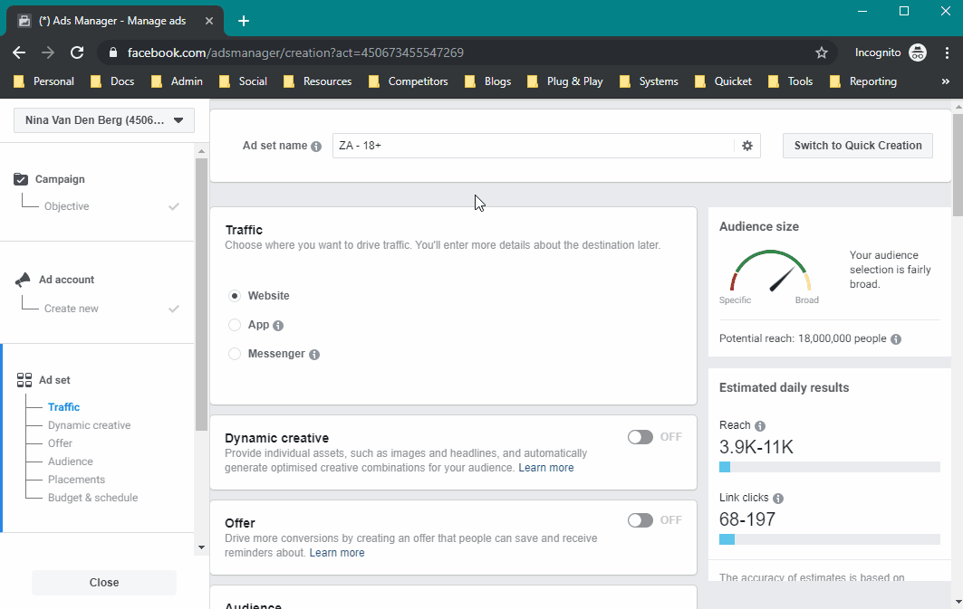Click the Reach info icon
This screenshot has height=609, width=963.
[x=760, y=425]
